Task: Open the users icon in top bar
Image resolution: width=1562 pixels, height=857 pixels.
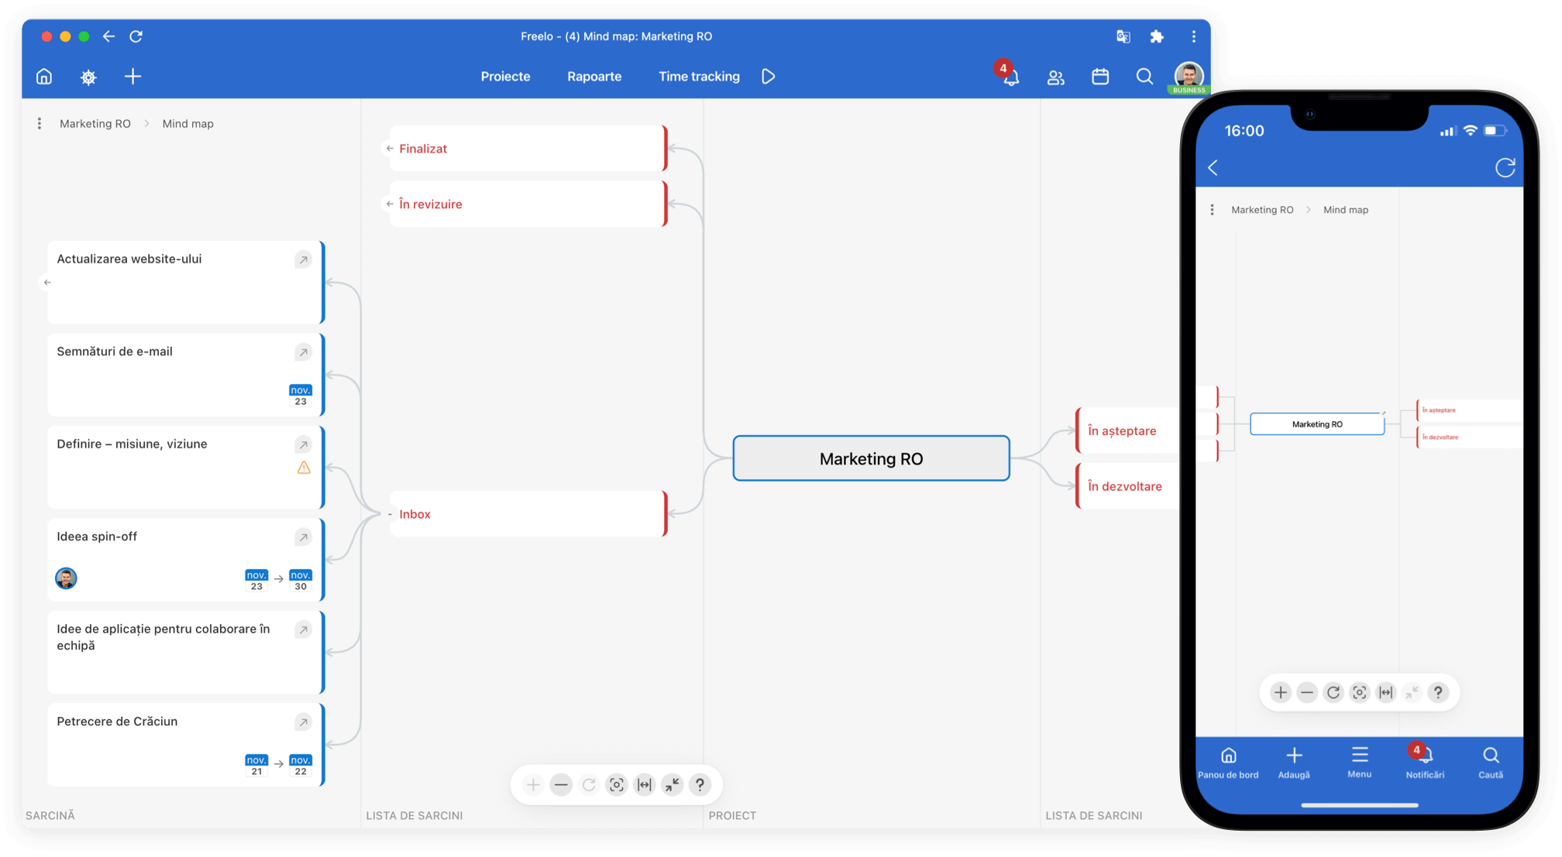Action: (x=1055, y=77)
